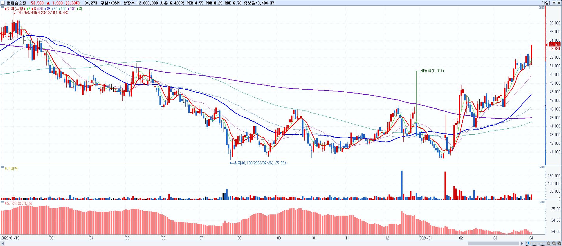Image resolution: width=562 pixels, height=246 pixels.
Task: Click the PBR:0.29 value in header
Action: click(214, 3)
